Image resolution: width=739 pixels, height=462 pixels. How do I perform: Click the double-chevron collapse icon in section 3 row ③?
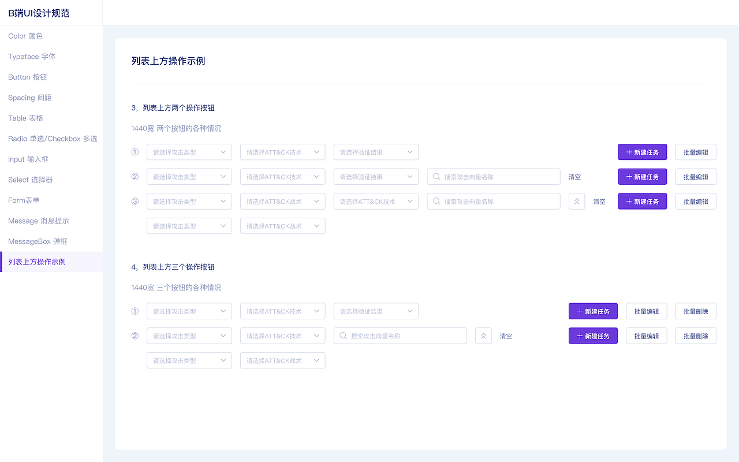click(x=577, y=202)
